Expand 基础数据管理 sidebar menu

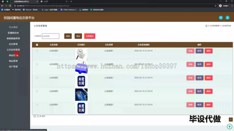tap(13, 39)
